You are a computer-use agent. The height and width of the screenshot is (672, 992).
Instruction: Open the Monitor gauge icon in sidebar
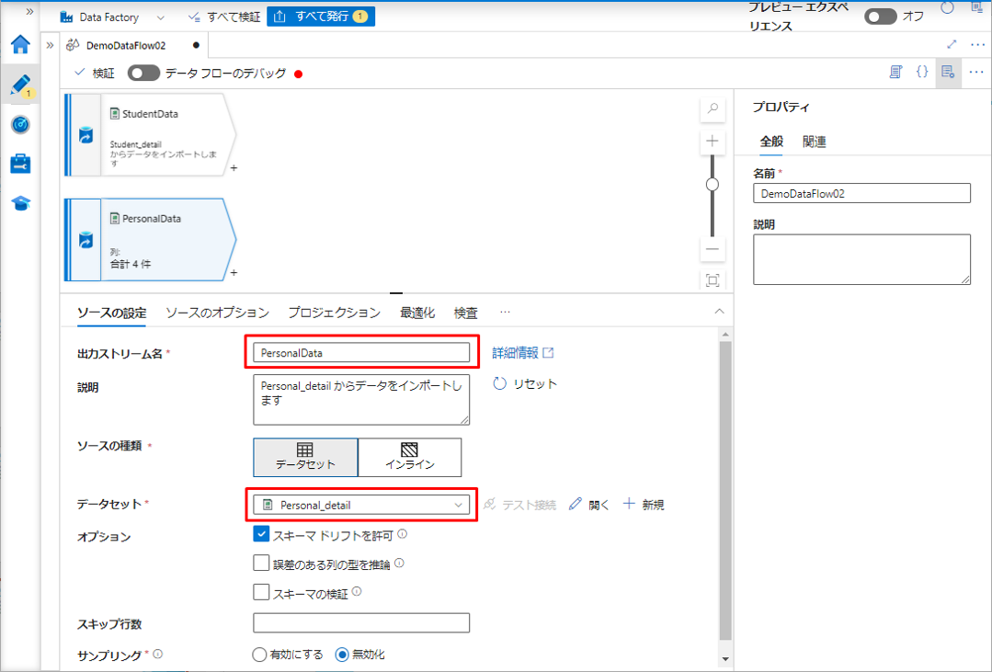click(x=20, y=125)
